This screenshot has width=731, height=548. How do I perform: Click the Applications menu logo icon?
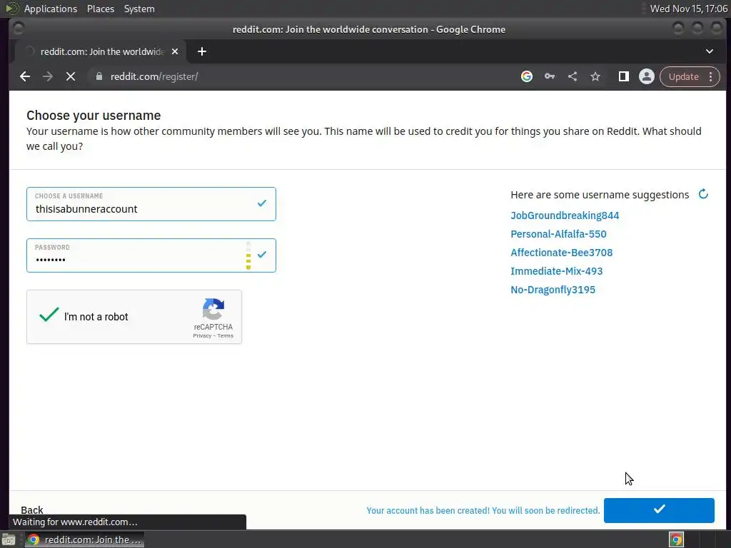coord(11,9)
